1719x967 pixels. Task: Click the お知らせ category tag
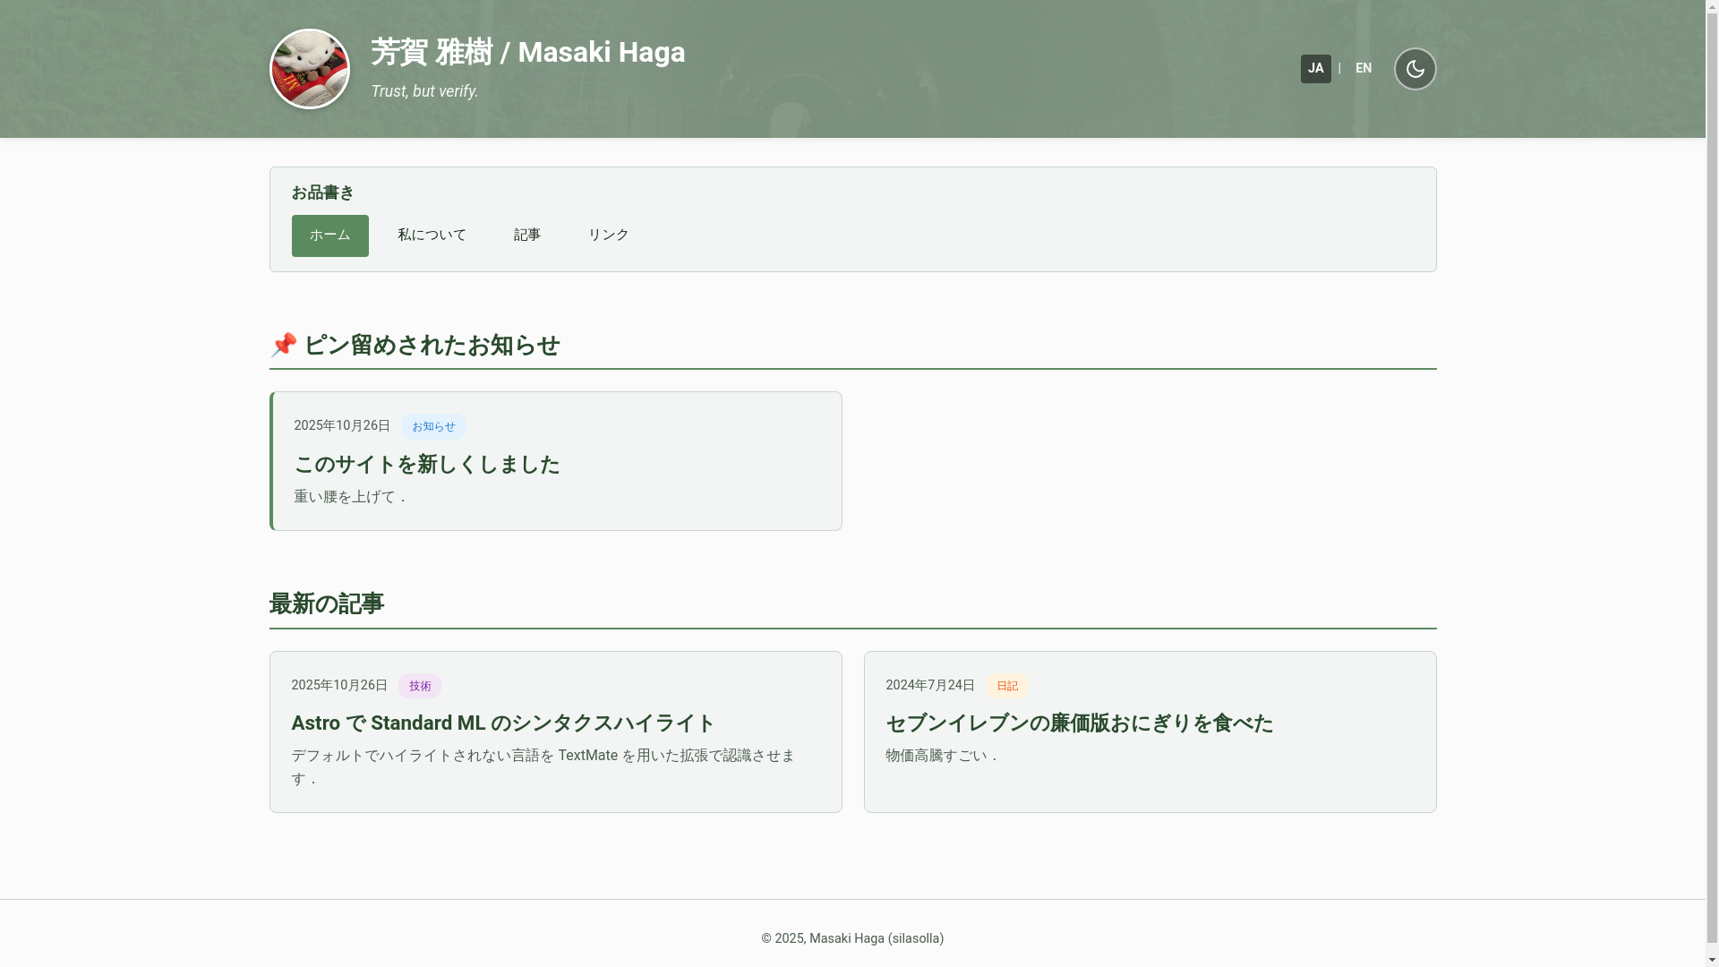pos(433,427)
